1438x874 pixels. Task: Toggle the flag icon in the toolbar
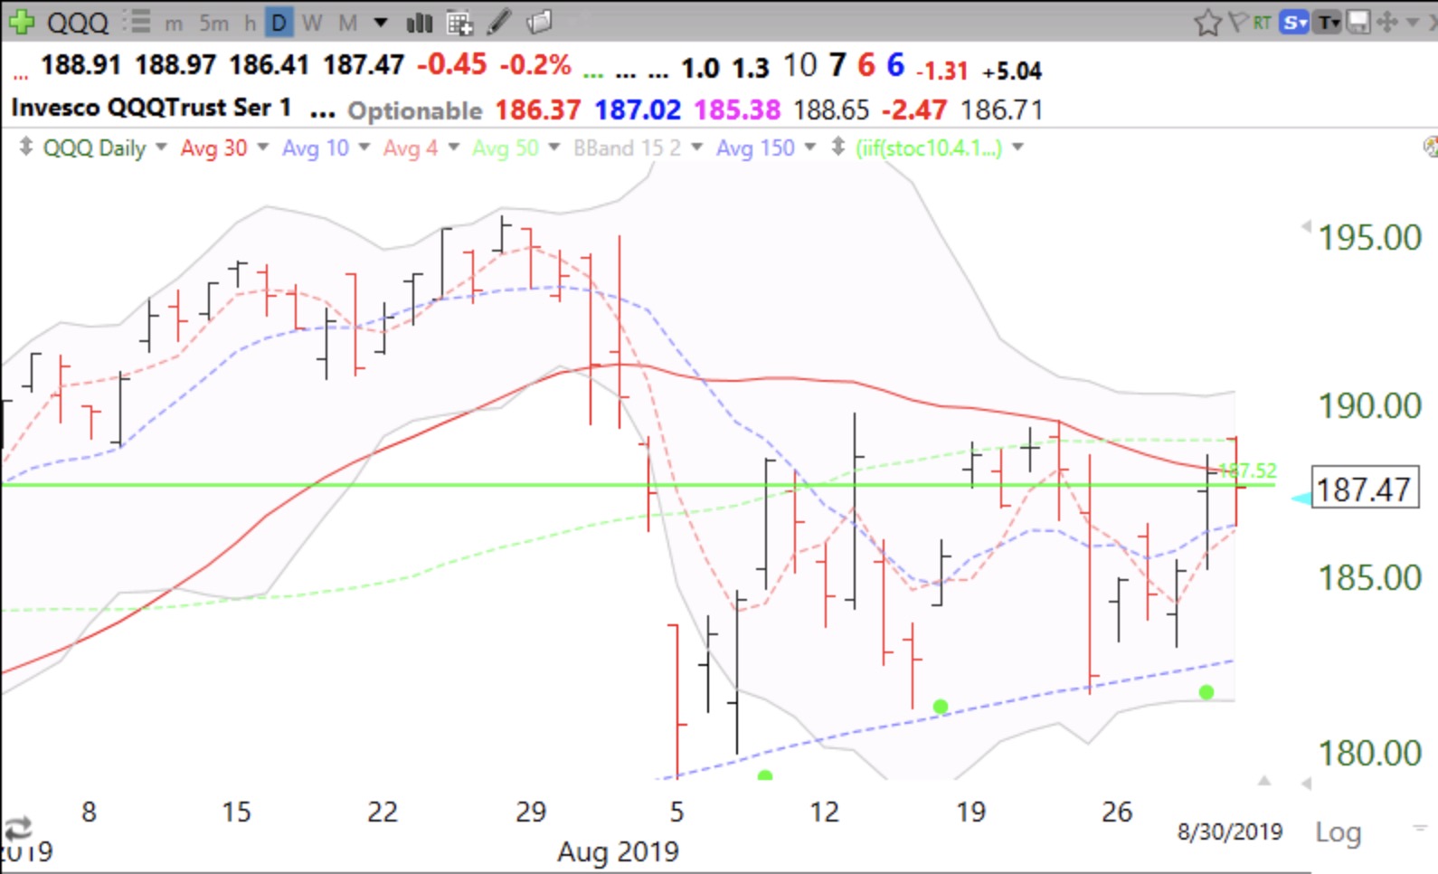1237,23
